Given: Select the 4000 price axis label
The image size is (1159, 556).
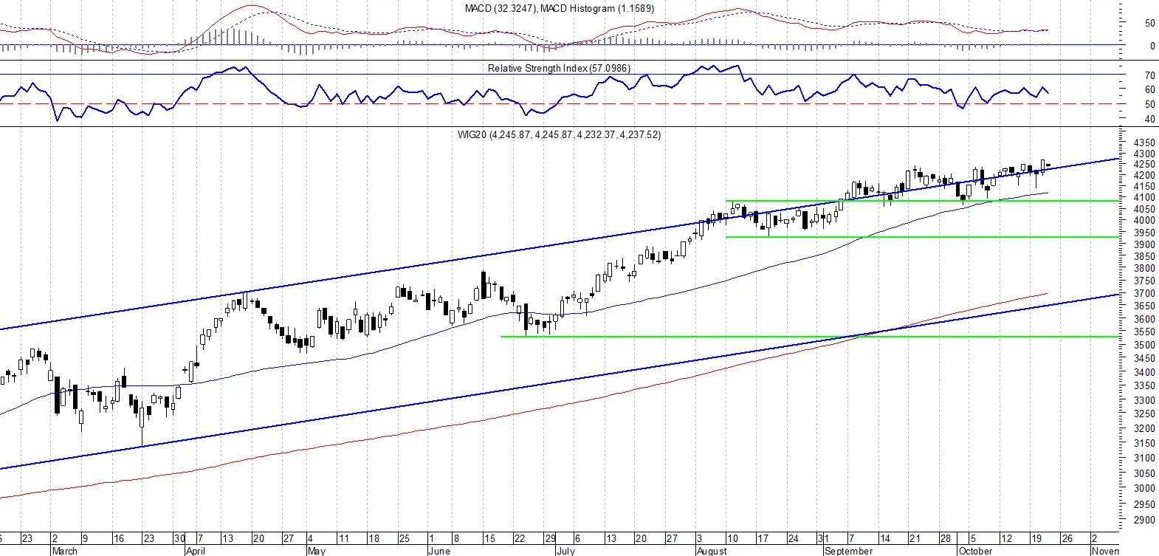Looking at the screenshot, I should (1144, 221).
